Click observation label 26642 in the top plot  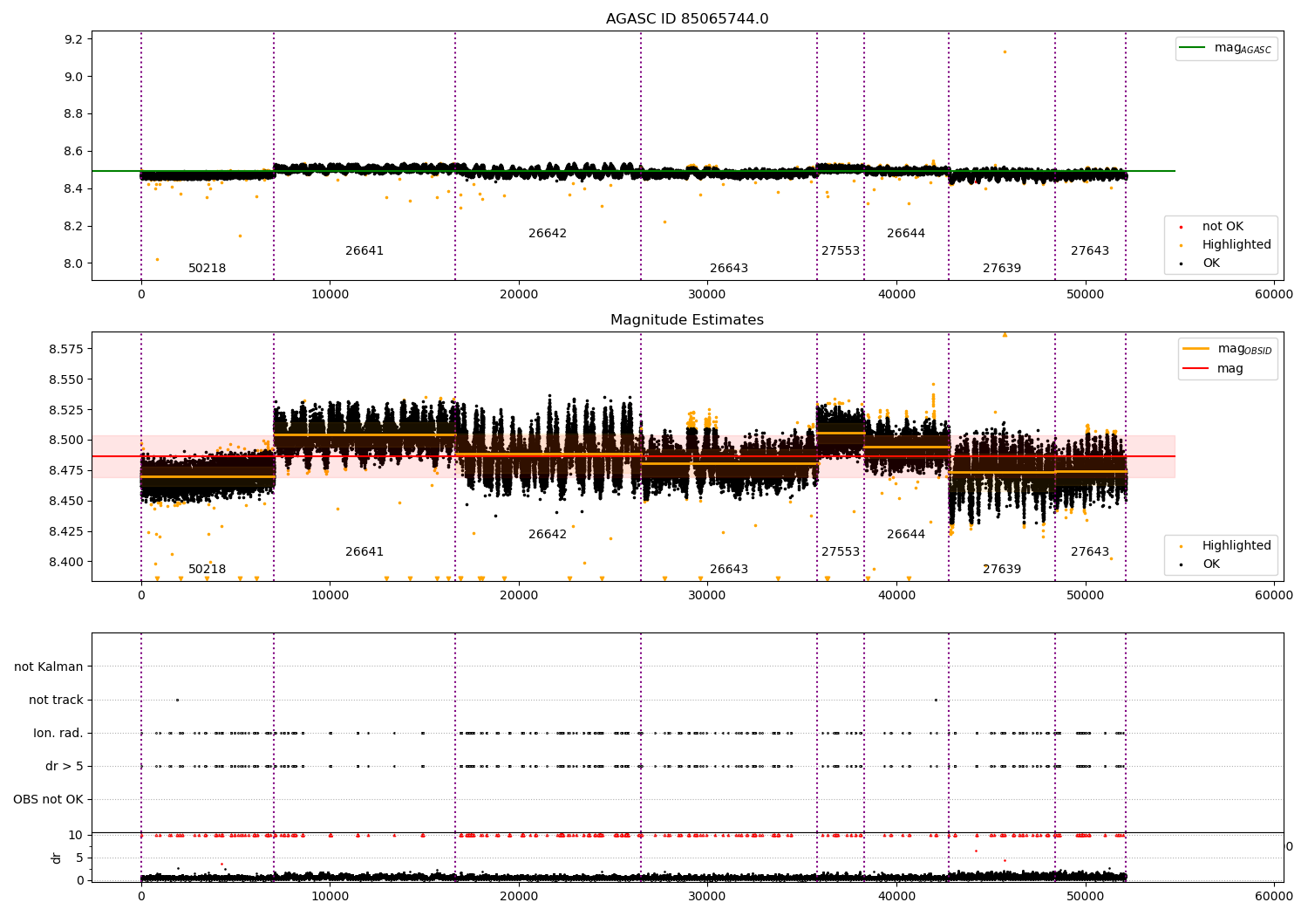click(548, 234)
